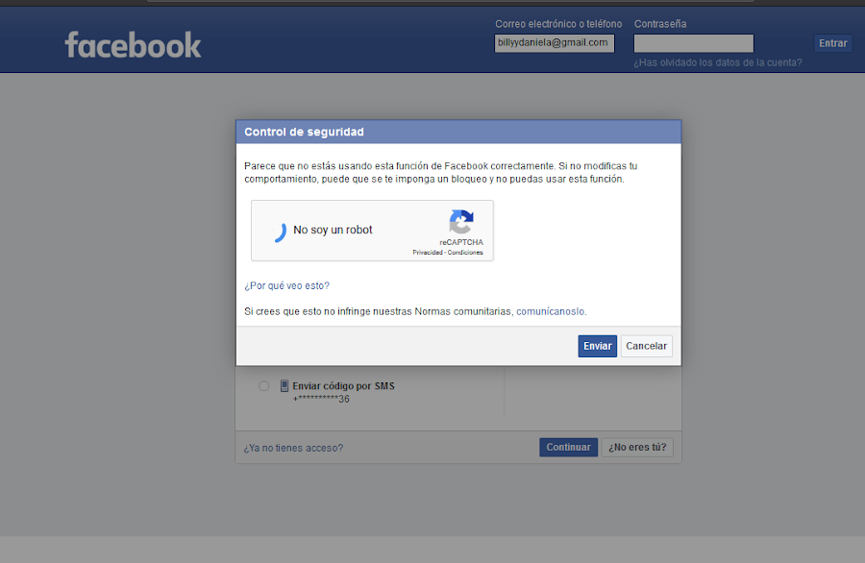865x563 pixels.
Task: Click the '¿No eres tú?' button
Action: (637, 447)
